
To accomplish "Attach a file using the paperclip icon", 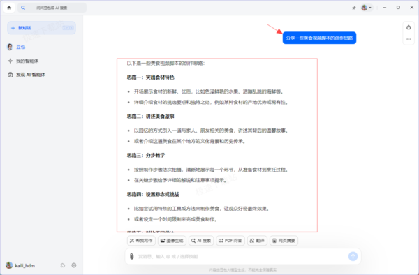I will point(131,256).
